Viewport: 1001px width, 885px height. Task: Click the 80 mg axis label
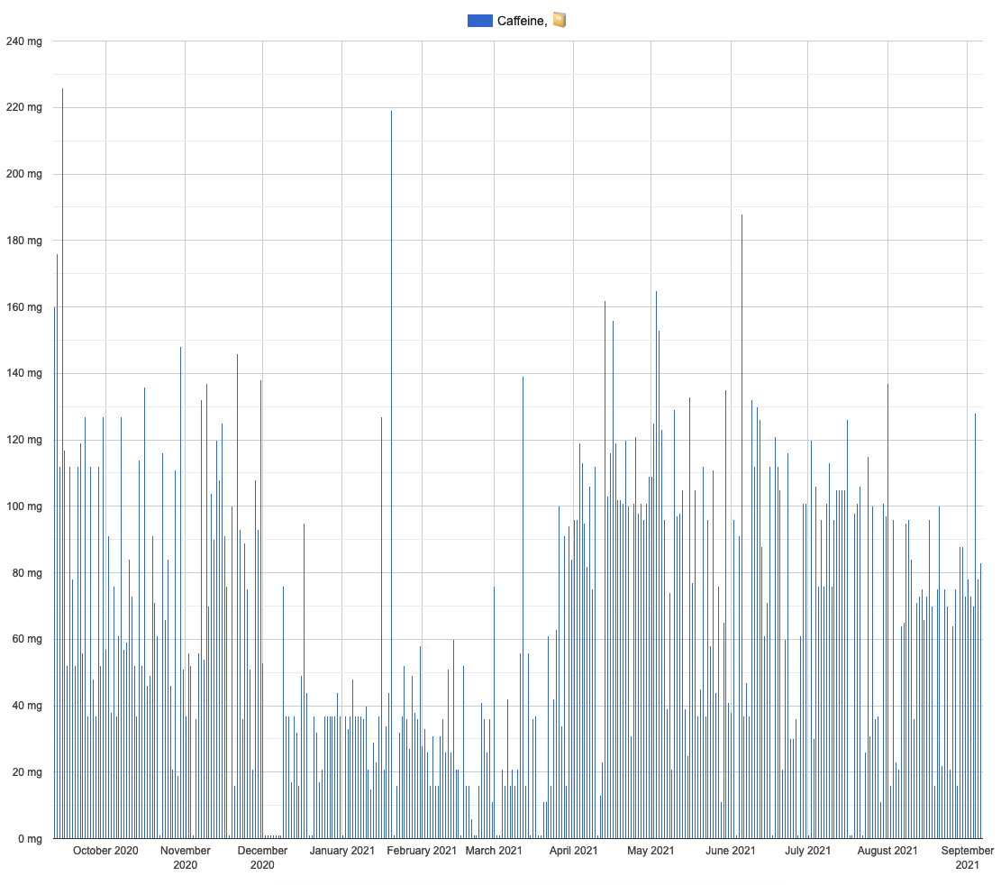(27, 573)
